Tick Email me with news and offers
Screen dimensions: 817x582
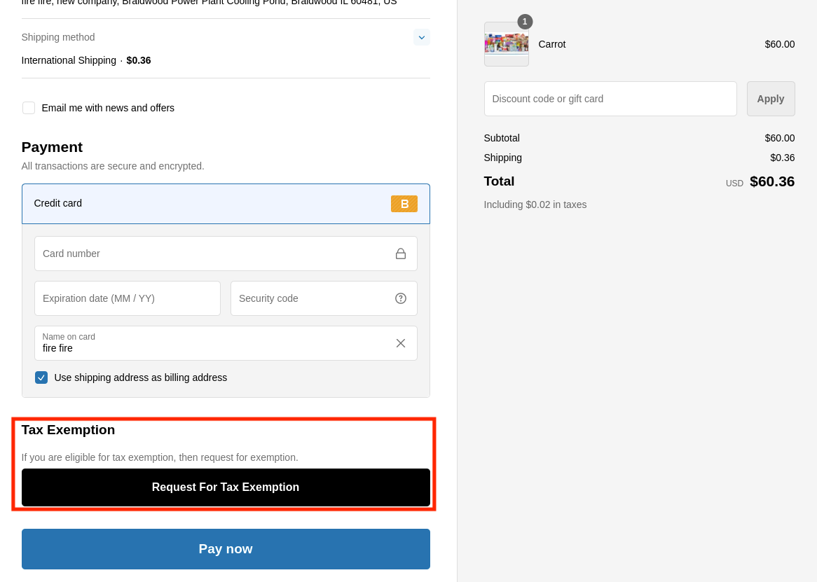coord(29,108)
